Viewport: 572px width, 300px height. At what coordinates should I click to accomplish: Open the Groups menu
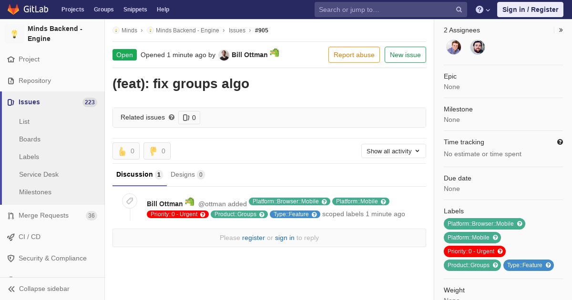[104, 10]
